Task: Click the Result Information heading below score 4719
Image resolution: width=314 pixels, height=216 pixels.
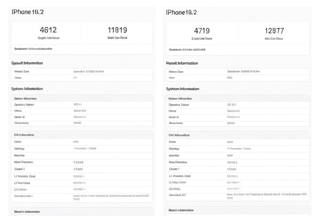Action: (182, 63)
